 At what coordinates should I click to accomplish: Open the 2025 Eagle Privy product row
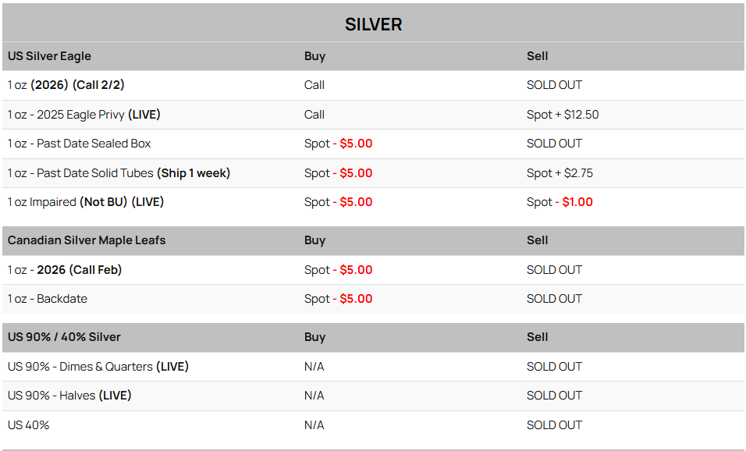click(83, 115)
